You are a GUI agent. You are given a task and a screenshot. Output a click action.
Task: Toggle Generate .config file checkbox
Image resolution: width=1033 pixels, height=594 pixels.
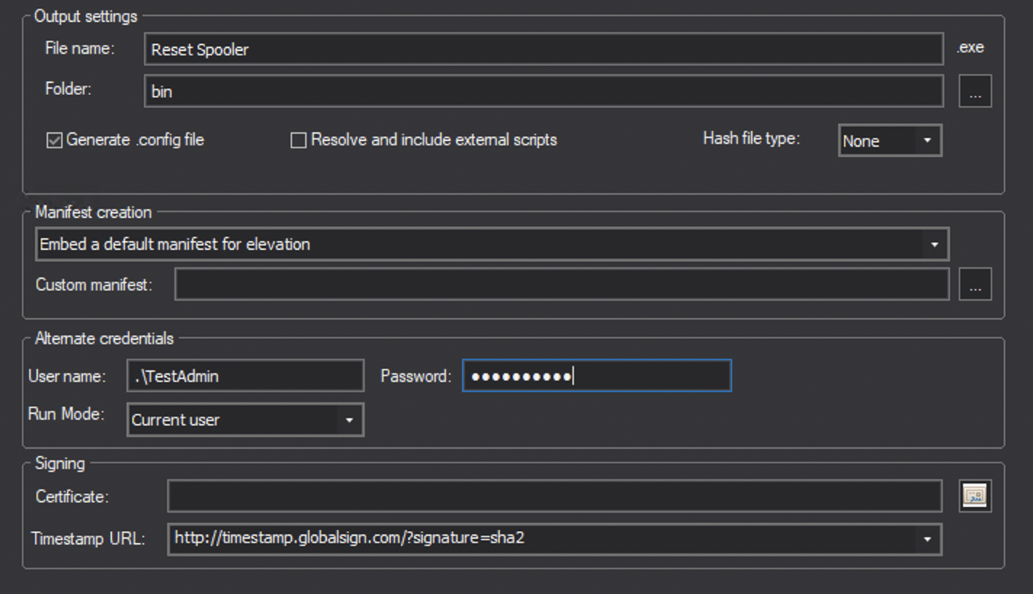(54, 140)
